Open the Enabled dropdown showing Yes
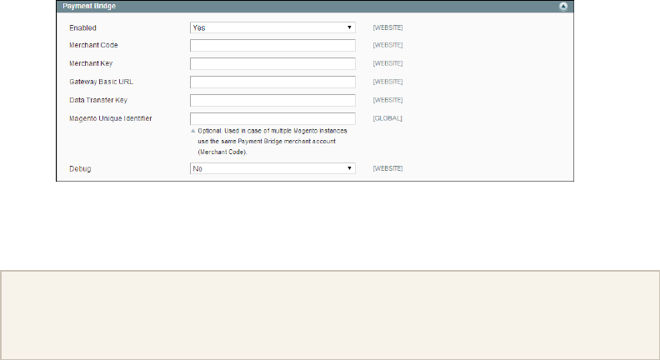This screenshot has width=660, height=360. [272, 27]
